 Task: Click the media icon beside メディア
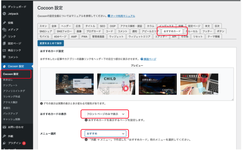coord(4,30)
